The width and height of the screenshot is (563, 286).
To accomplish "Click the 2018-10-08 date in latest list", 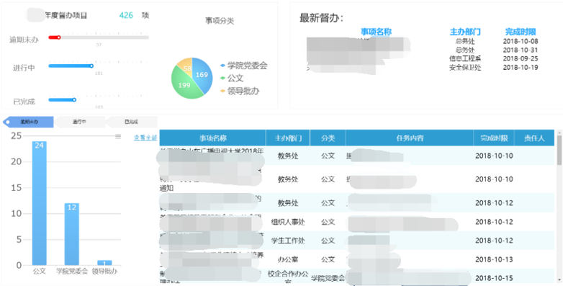I will [x=521, y=41].
